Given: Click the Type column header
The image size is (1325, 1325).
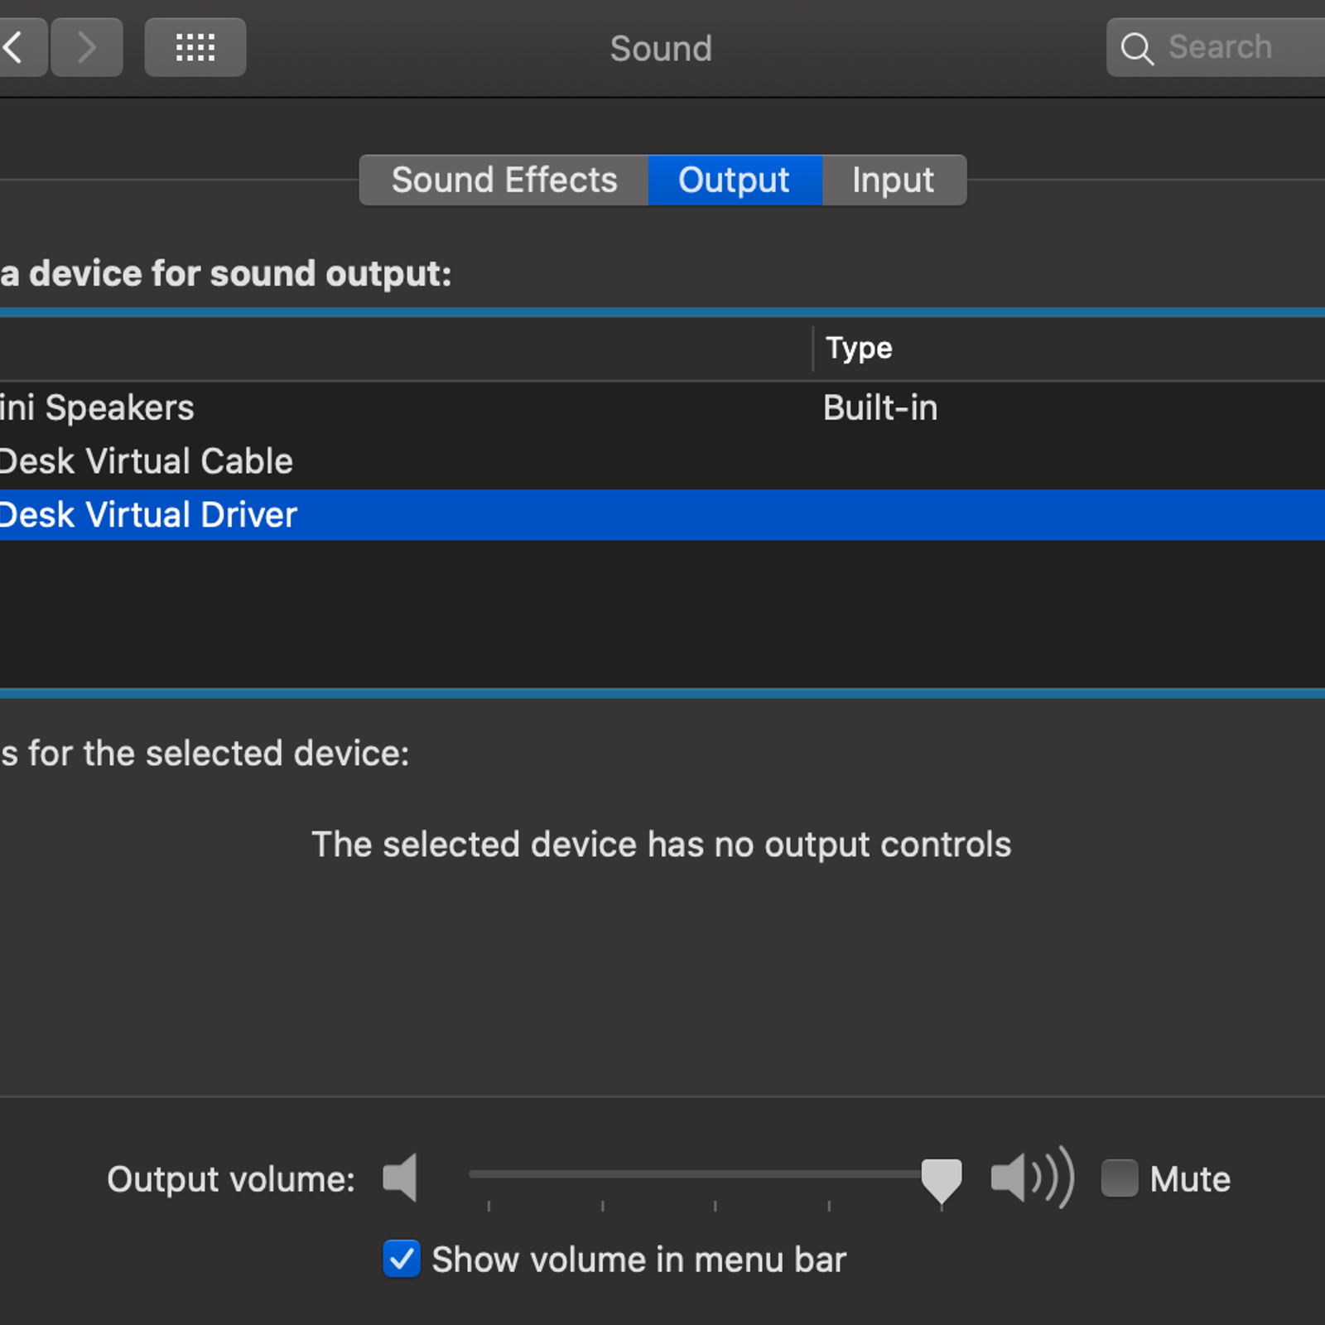Looking at the screenshot, I should pos(859,348).
